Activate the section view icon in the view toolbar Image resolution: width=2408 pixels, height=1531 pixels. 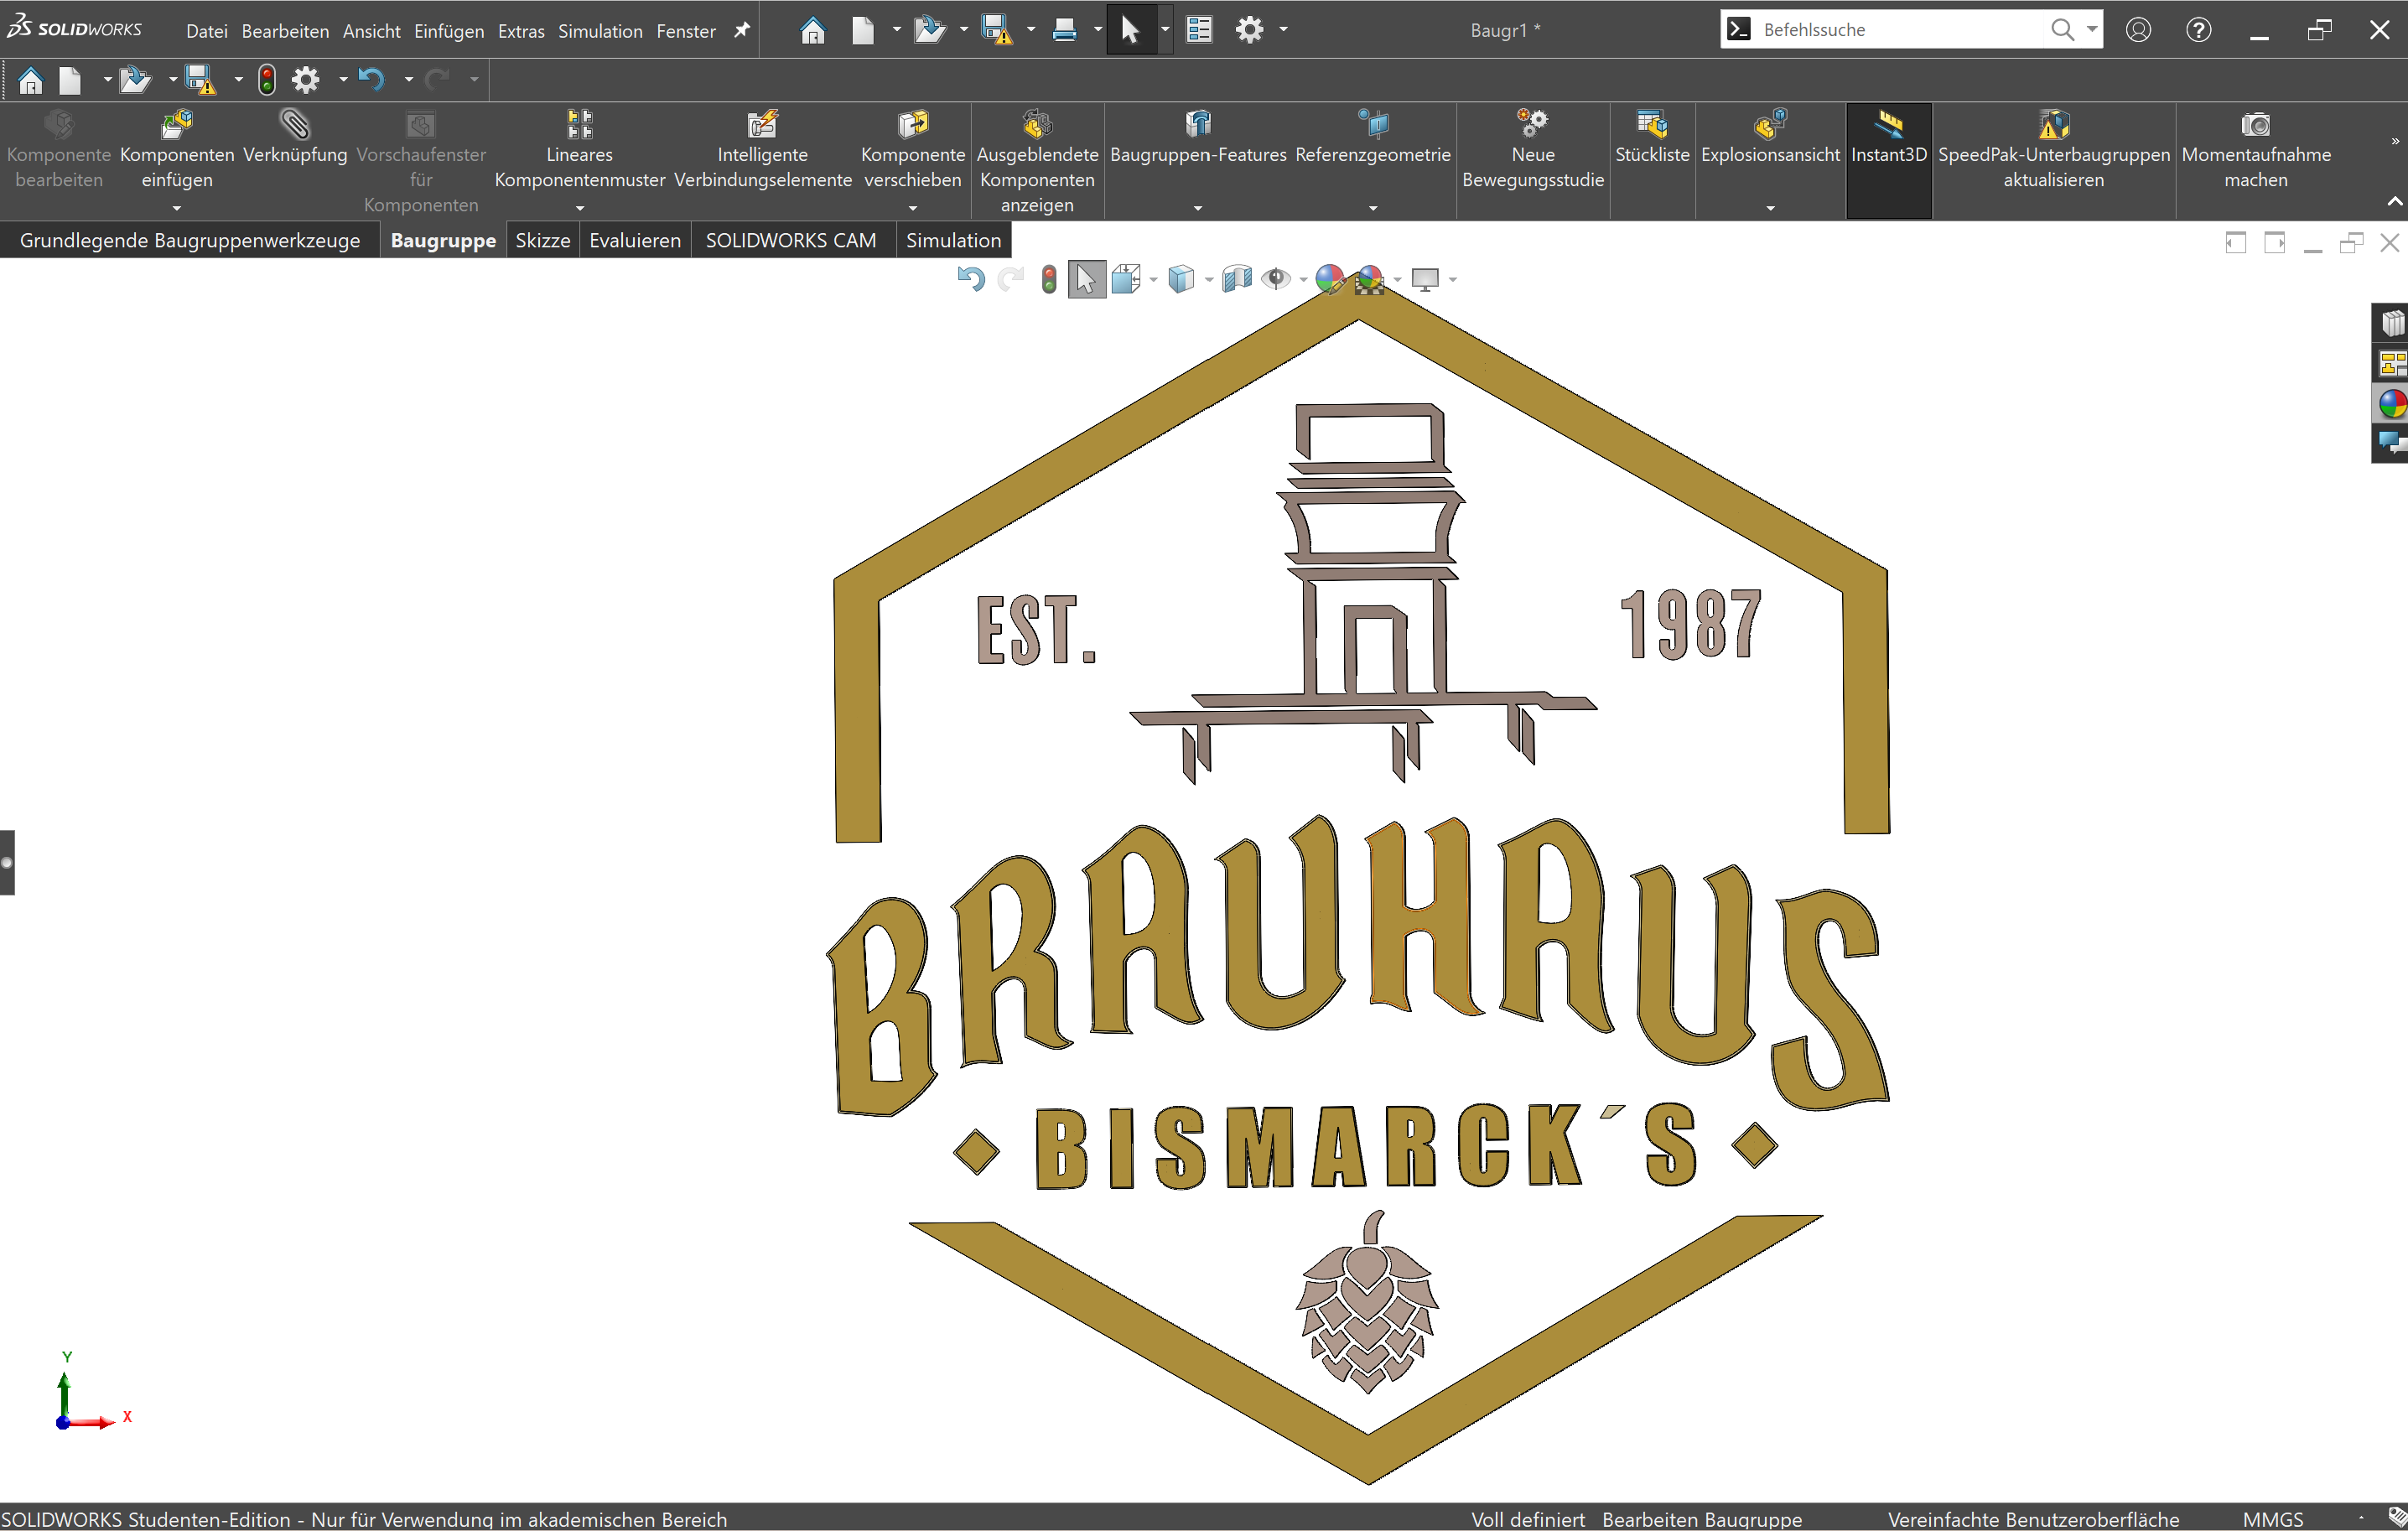(x=1237, y=279)
